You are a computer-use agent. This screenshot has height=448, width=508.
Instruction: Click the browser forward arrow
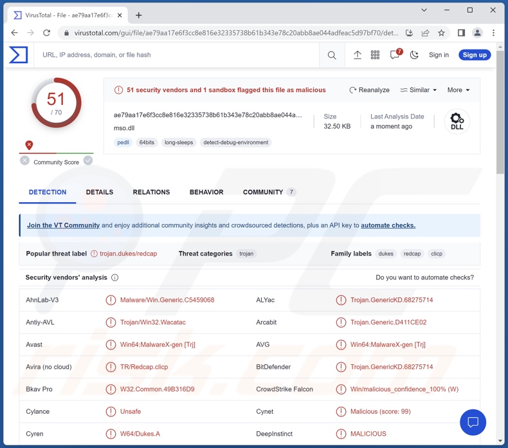click(30, 33)
